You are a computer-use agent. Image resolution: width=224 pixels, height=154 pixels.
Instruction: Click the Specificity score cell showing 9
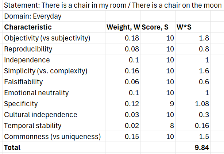pos(158,104)
